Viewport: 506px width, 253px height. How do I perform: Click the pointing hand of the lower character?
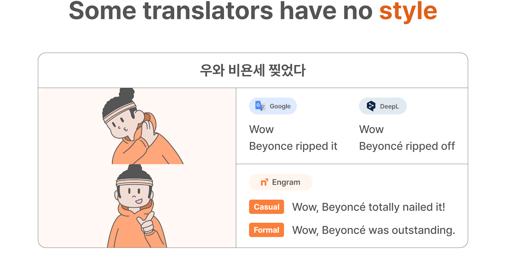145,223
